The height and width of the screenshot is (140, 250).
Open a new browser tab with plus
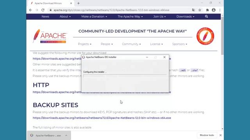click(78, 3)
